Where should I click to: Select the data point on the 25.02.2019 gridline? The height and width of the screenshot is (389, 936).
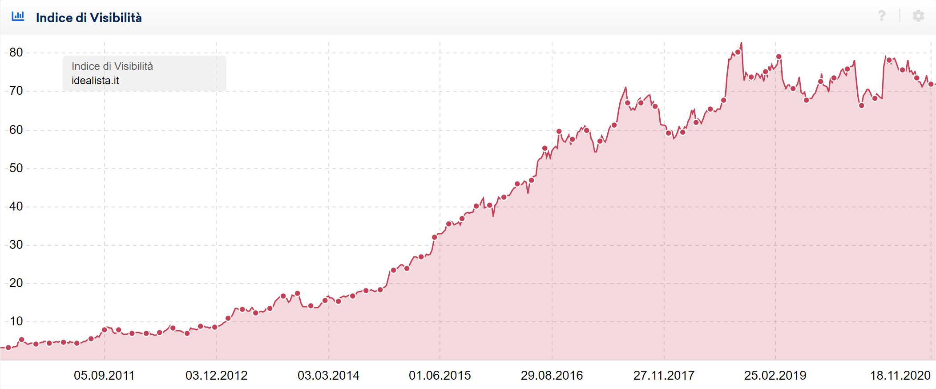(779, 57)
